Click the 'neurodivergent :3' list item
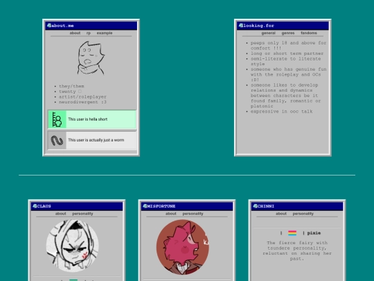 82,102
